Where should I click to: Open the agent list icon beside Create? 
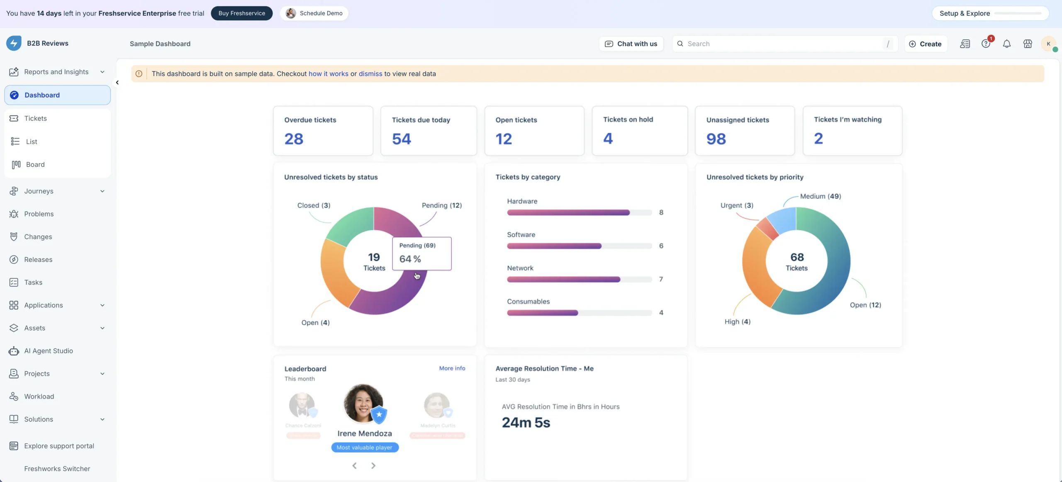point(965,44)
